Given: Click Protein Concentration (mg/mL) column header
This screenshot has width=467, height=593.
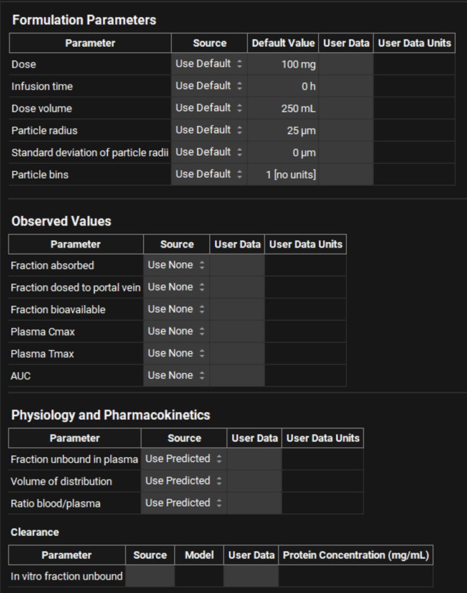Looking at the screenshot, I should pos(356,555).
